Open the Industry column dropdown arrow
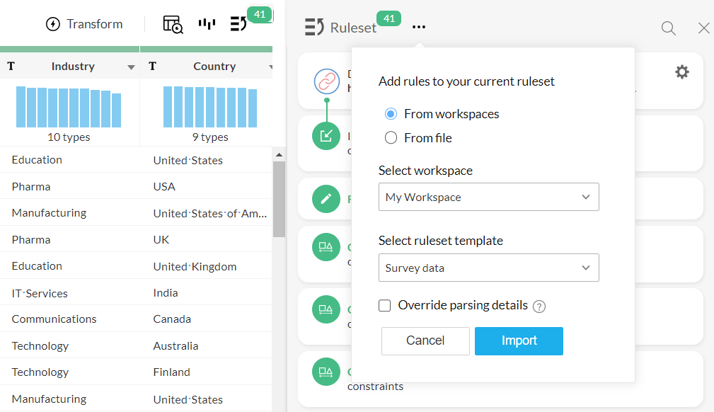 click(x=131, y=67)
